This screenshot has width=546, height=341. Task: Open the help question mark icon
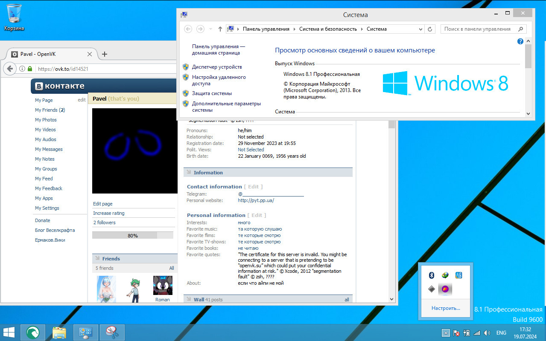click(x=520, y=41)
